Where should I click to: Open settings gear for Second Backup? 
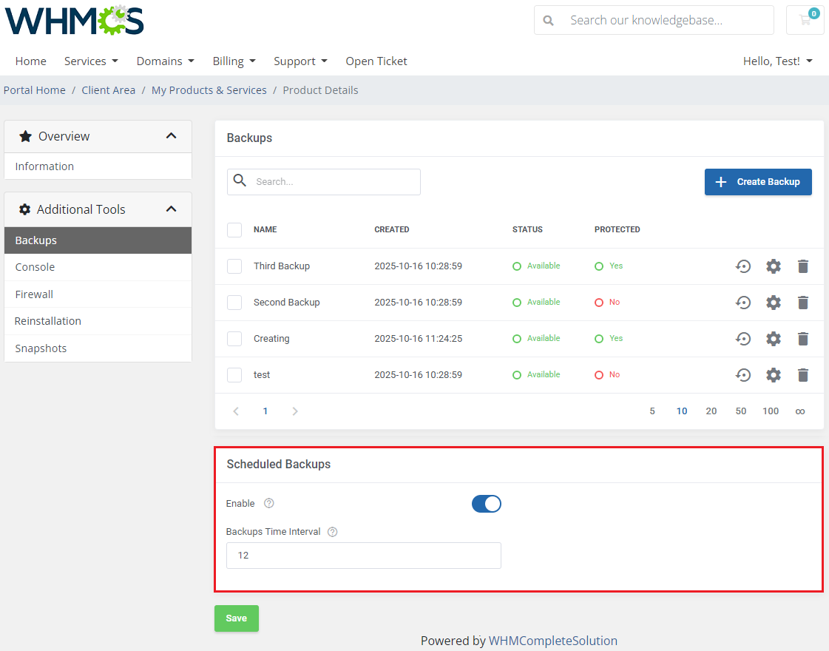click(774, 303)
